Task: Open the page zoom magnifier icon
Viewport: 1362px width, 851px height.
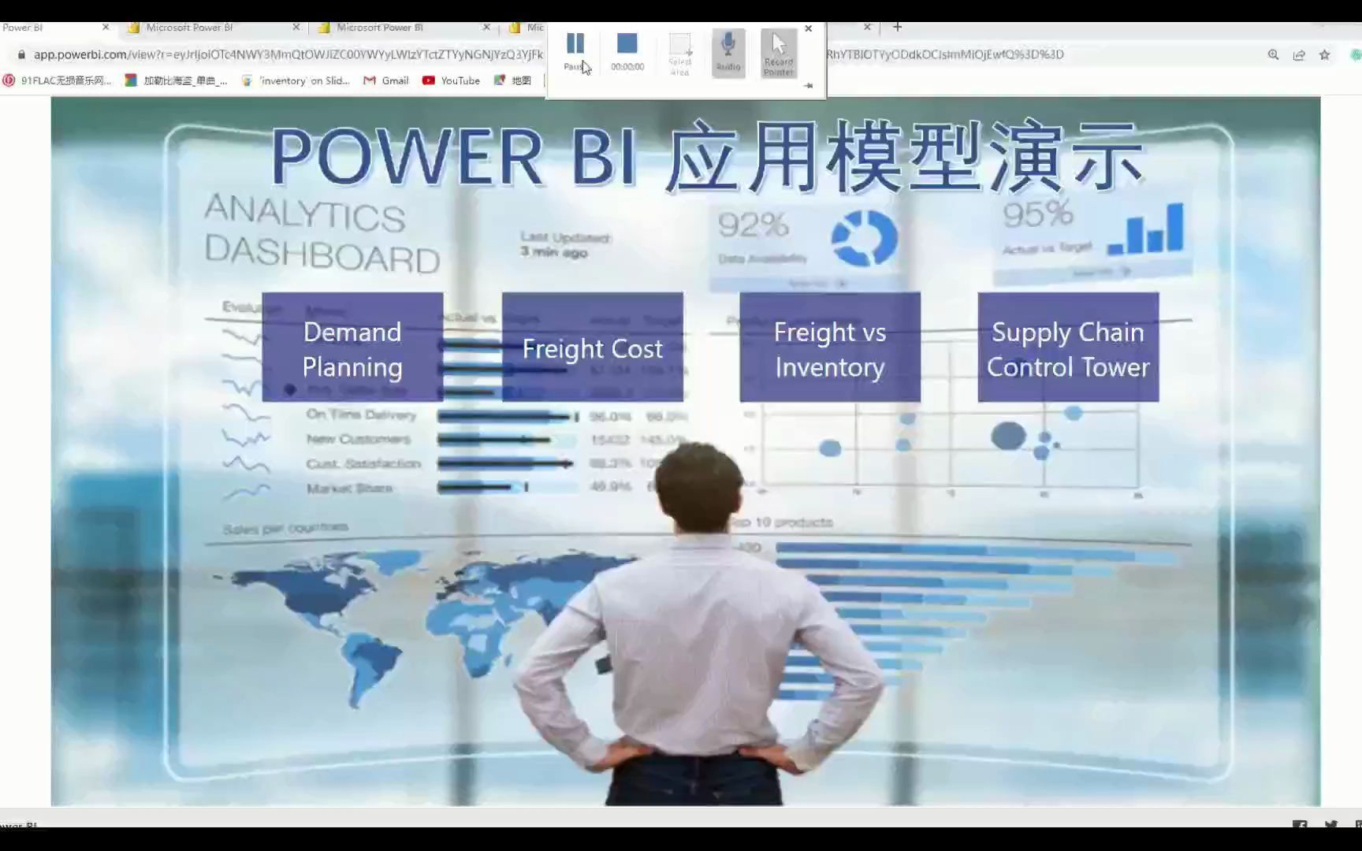Action: click(x=1273, y=54)
